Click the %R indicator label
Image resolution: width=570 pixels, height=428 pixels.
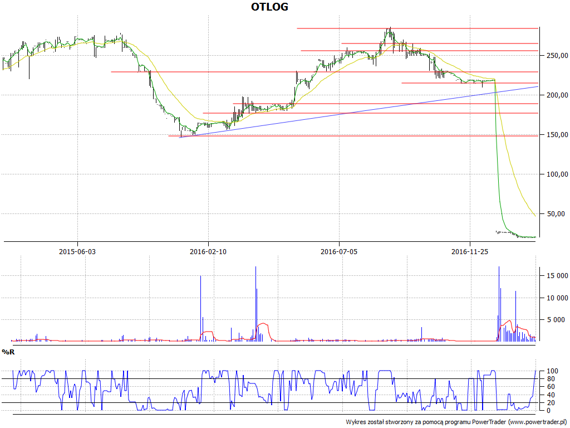8,352
